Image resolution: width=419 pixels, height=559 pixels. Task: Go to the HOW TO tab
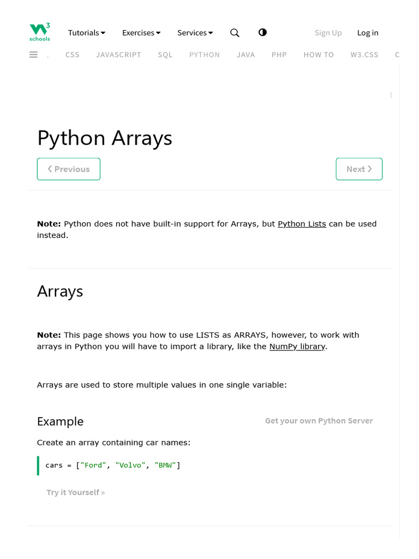(x=319, y=55)
